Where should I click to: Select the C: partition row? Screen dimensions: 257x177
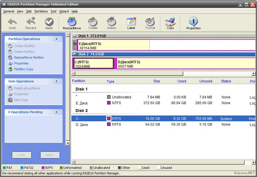pyautogui.click(x=164, y=118)
